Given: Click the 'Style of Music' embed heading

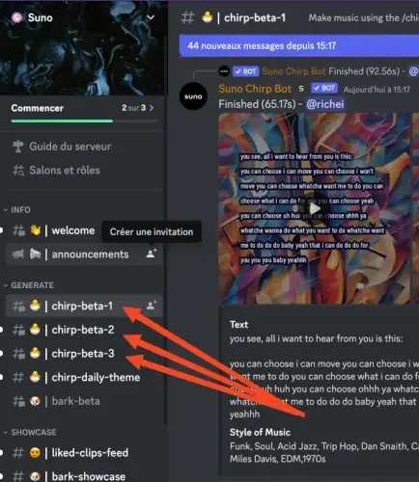Looking at the screenshot, I should pos(260,432).
